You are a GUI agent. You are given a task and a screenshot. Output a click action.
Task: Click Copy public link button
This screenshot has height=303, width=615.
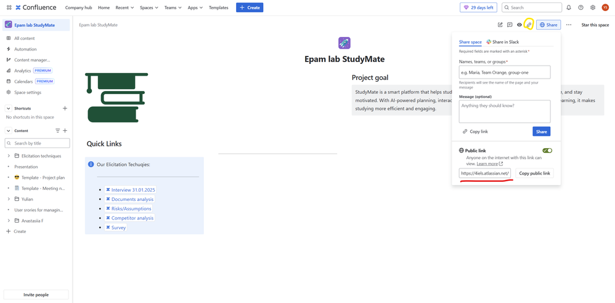(x=535, y=173)
